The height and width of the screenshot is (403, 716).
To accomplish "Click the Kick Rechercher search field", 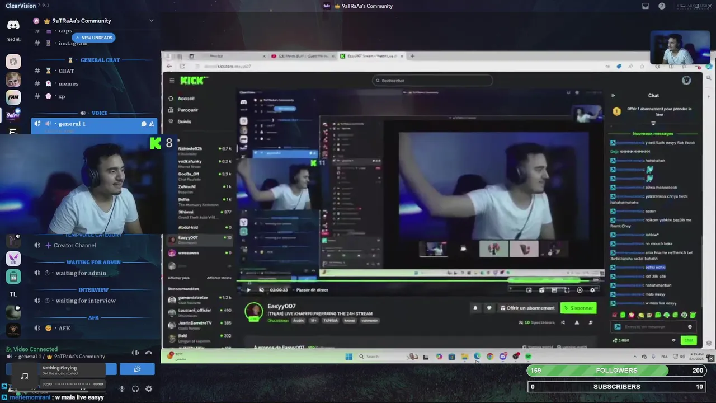I will [x=432, y=81].
